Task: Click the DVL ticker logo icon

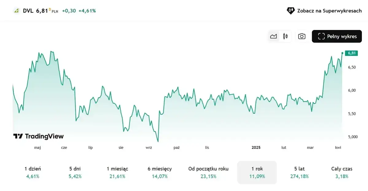Action: 16,11
